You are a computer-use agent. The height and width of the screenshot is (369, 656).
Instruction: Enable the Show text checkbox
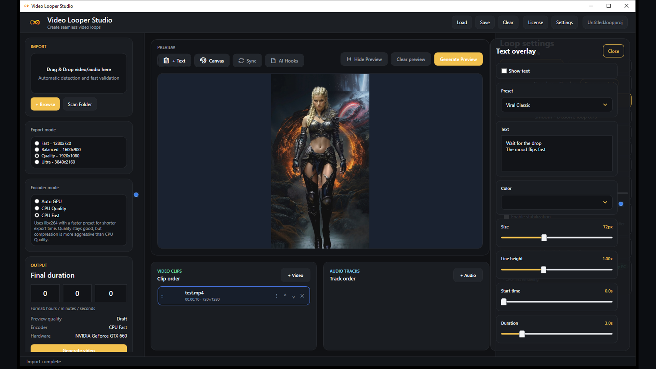(504, 71)
